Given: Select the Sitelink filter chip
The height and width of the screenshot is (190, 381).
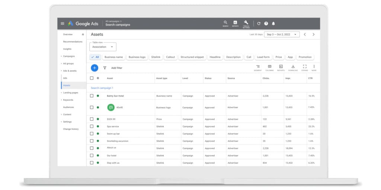Looking at the screenshot, I should coord(156,57).
